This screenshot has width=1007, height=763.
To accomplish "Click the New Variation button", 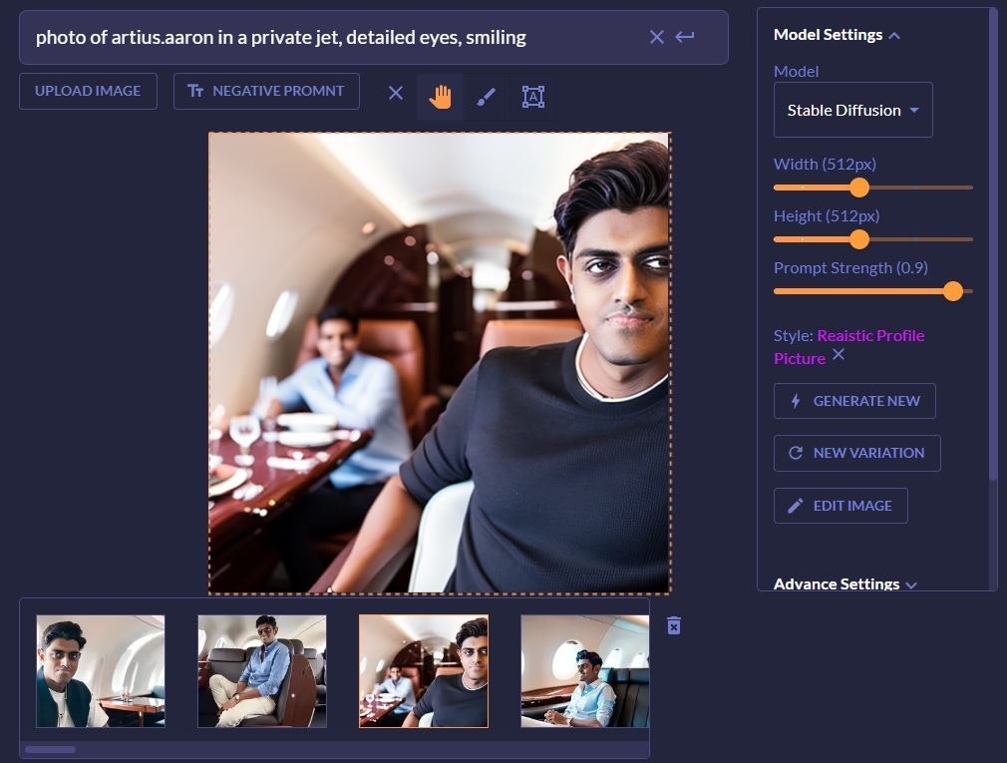I will 856,453.
